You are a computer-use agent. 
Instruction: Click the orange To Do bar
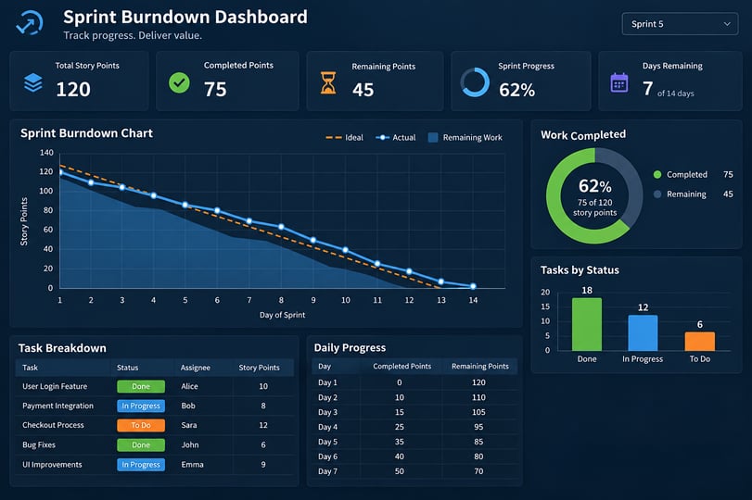700,342
